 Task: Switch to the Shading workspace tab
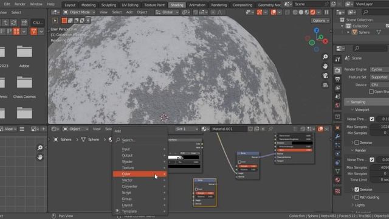(177, 5)
